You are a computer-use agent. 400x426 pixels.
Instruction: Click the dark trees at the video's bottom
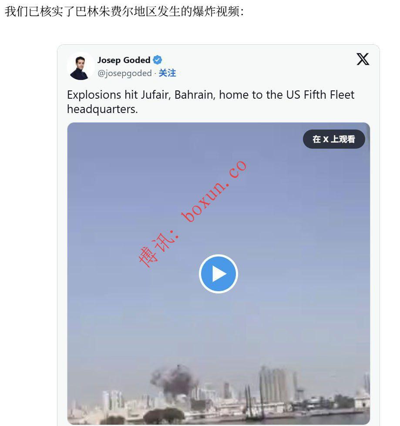tap(163, 416)
